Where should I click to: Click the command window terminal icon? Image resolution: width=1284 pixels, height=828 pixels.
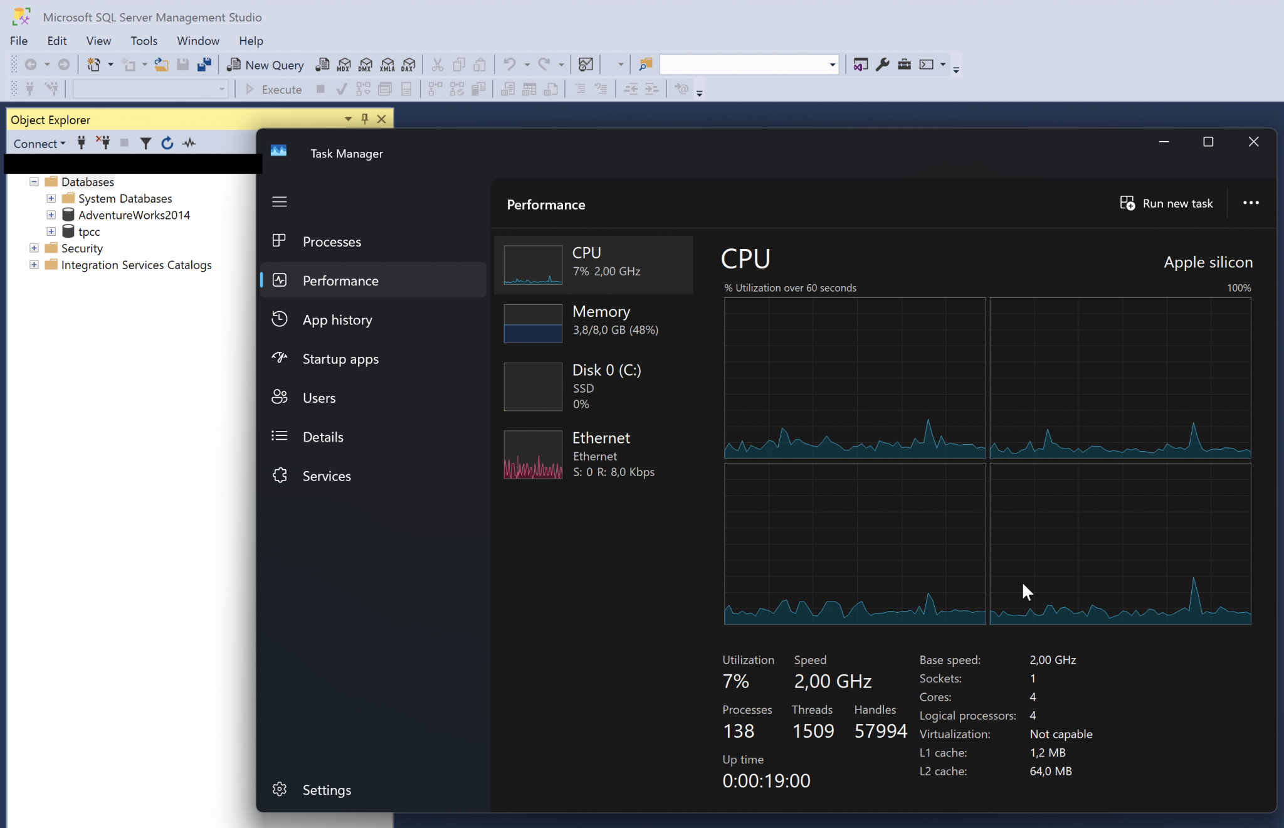tap(926, 65)
